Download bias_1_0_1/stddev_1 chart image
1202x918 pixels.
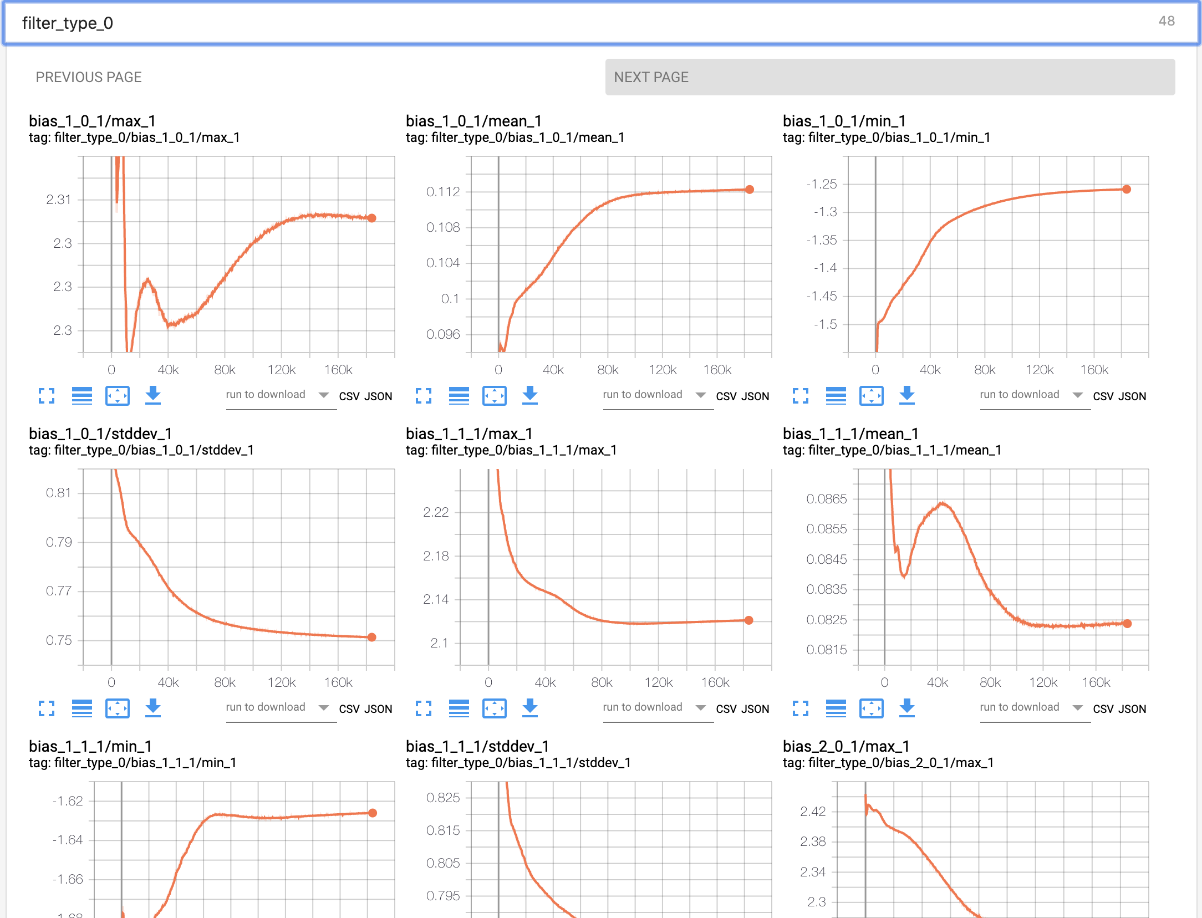tap(152, 708)
